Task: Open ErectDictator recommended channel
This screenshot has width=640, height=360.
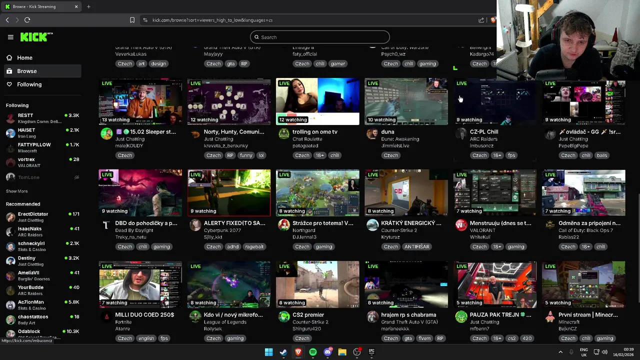Action: 42,217
